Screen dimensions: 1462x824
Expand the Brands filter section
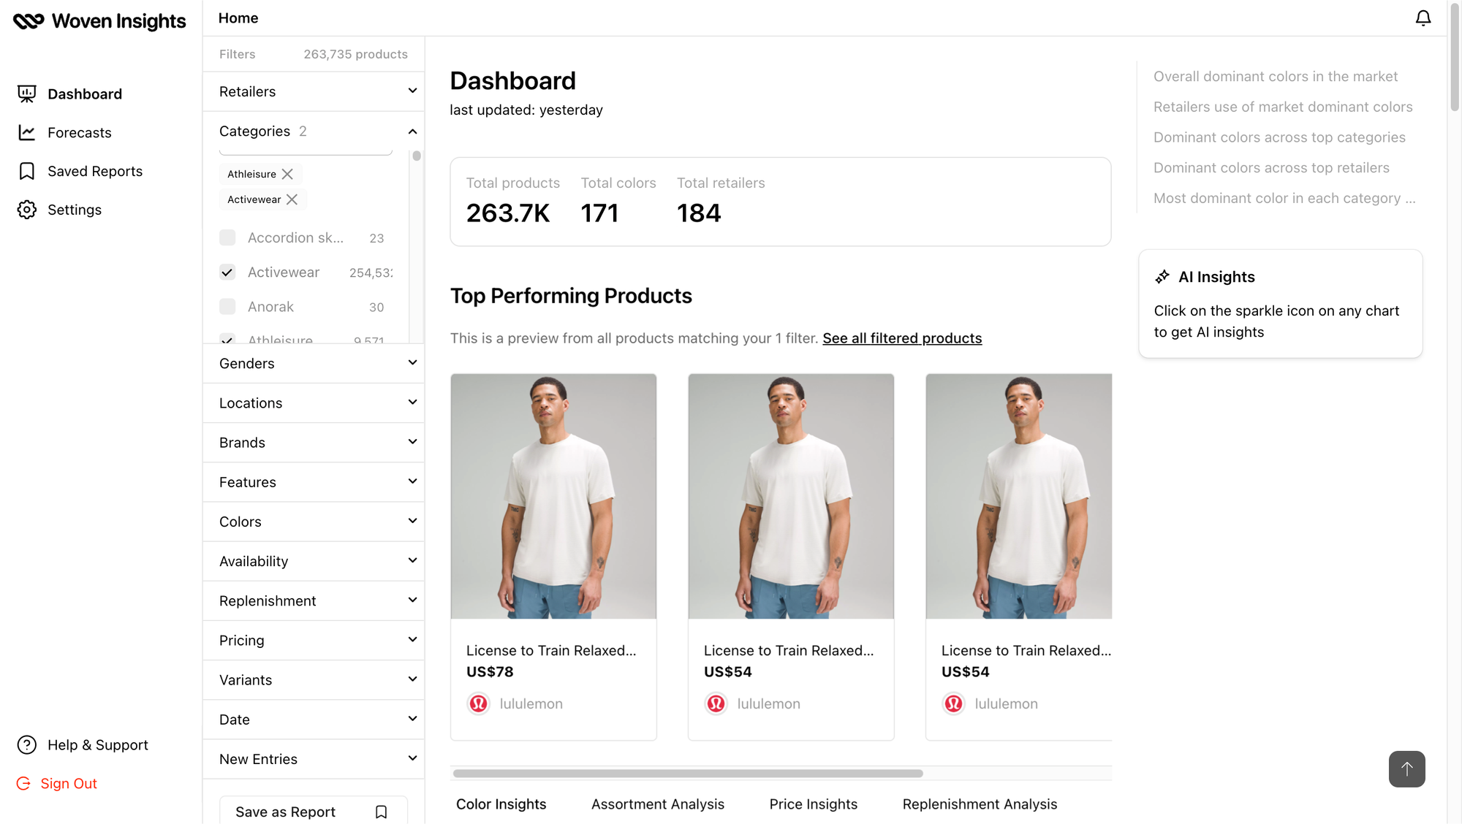tap(314, 442)
